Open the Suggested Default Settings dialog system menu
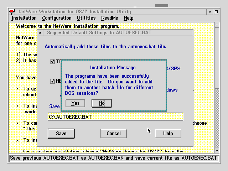Screen dimensions: 228x171 40,33
